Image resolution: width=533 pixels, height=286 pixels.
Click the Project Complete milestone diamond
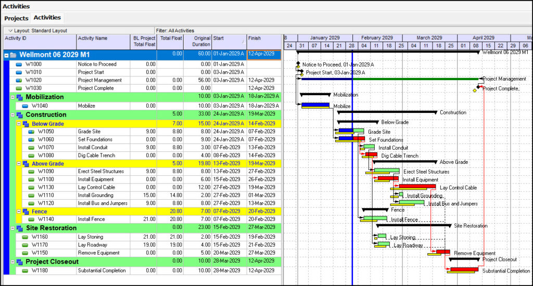coord(479,87)
